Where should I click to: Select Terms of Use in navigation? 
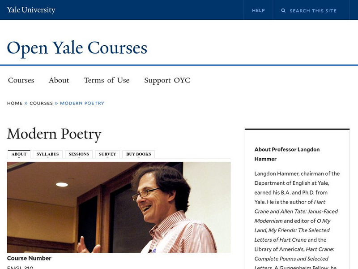[107, 80]
